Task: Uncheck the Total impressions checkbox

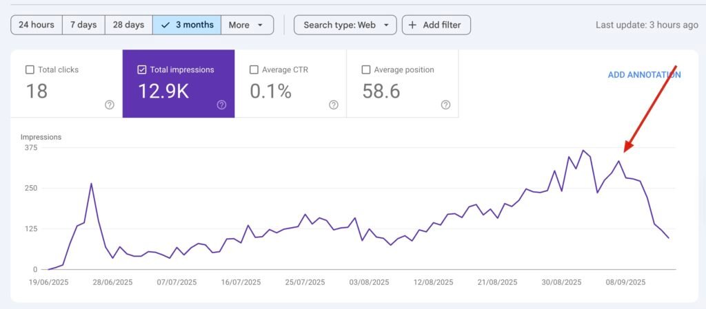Action: [142, 70]
